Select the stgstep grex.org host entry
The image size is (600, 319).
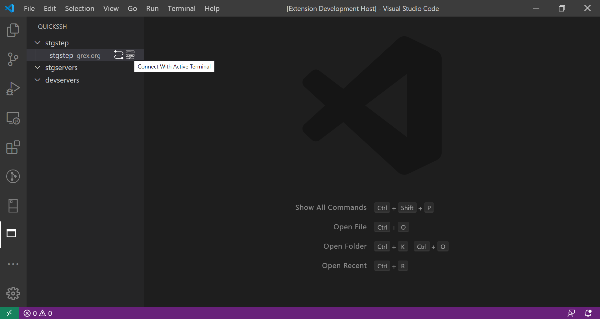[x=85, y=55]
